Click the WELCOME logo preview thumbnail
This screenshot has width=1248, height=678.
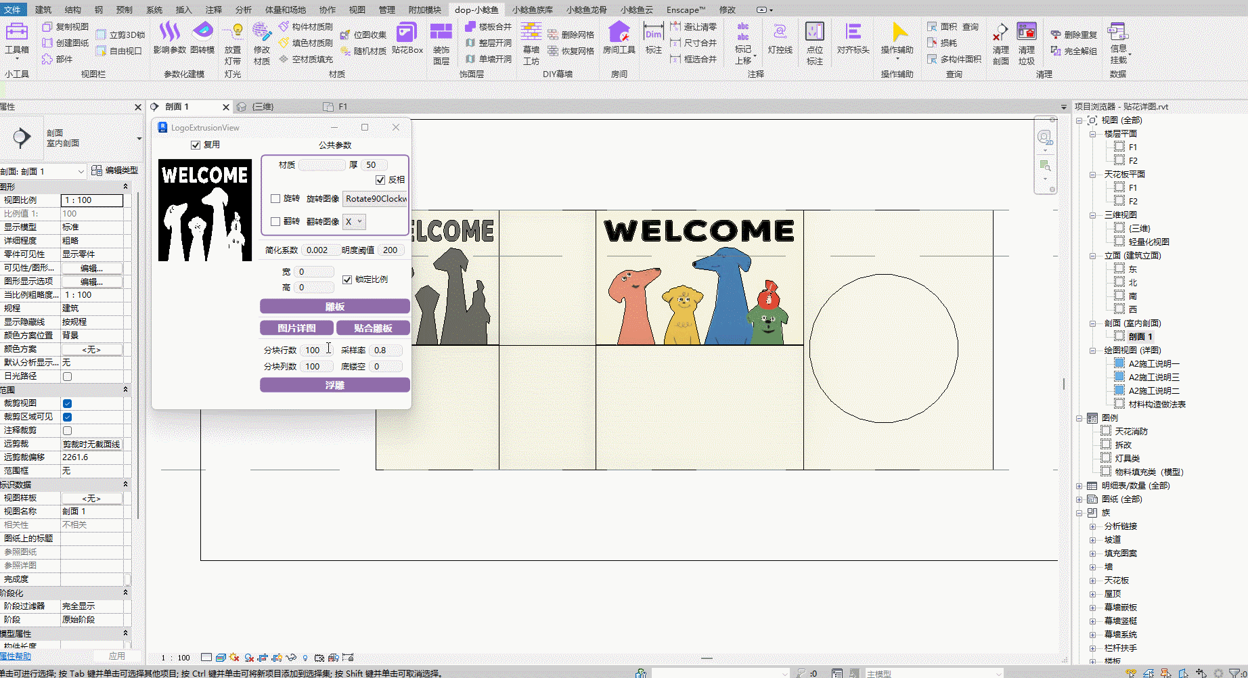point(205,210)
